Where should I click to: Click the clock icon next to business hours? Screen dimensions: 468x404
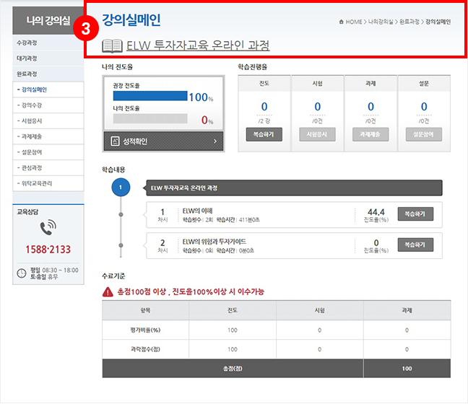[22, 273]
